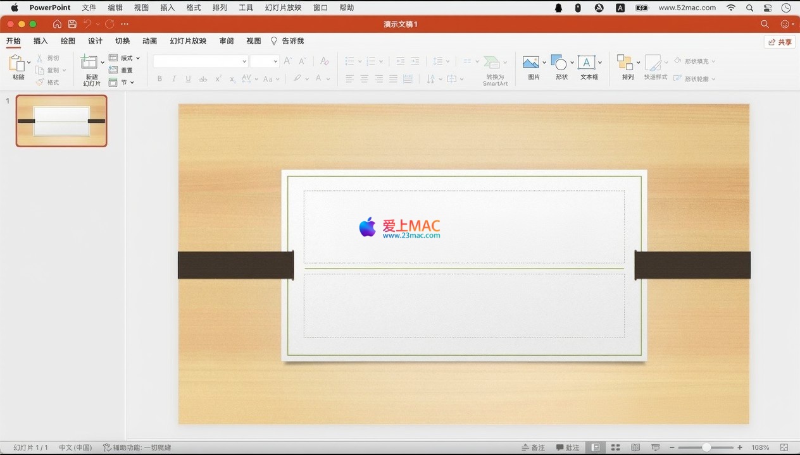
Task: Click the Home icon in title bar
Action: (x=58, y=24)
